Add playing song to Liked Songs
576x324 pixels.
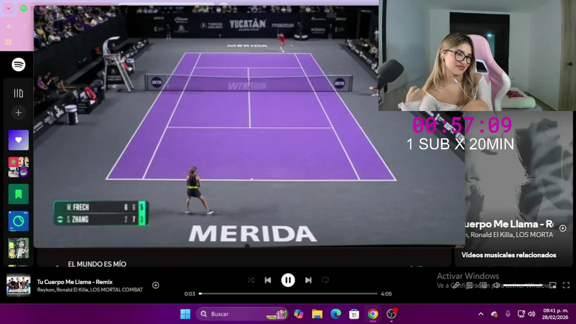click(156, 285)
